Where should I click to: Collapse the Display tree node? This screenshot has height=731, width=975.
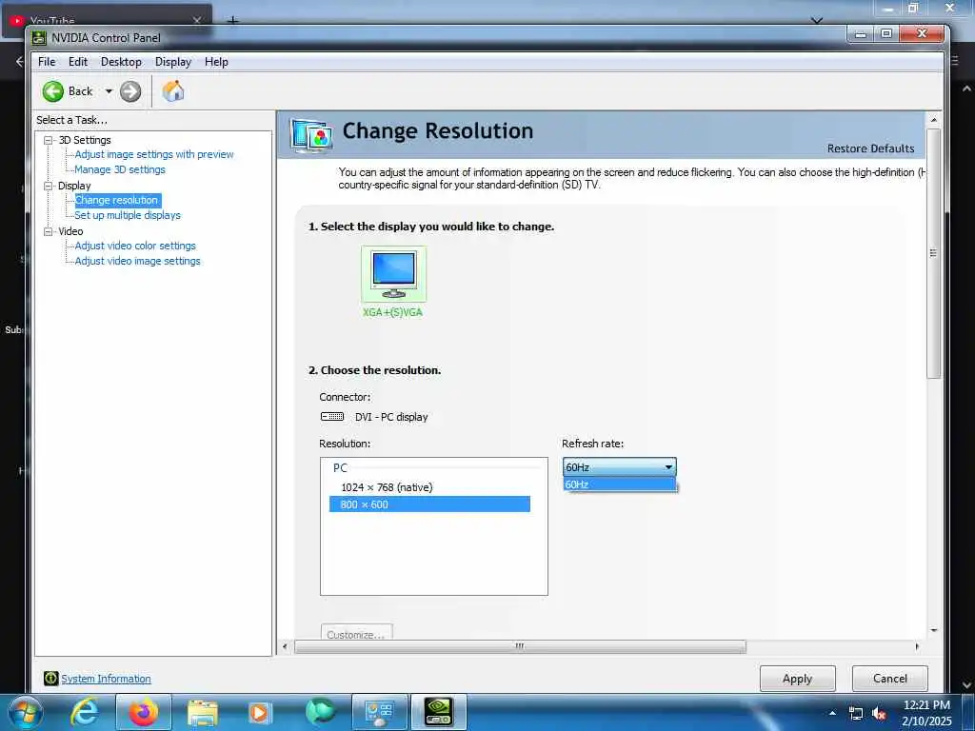coord(48,186)
